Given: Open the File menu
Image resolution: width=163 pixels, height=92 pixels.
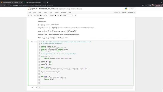Looking at the screenshot, I should (30, 12).
